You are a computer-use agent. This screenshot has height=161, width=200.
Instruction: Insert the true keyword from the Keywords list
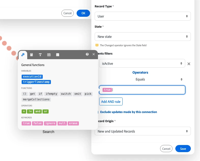[26, 123]
